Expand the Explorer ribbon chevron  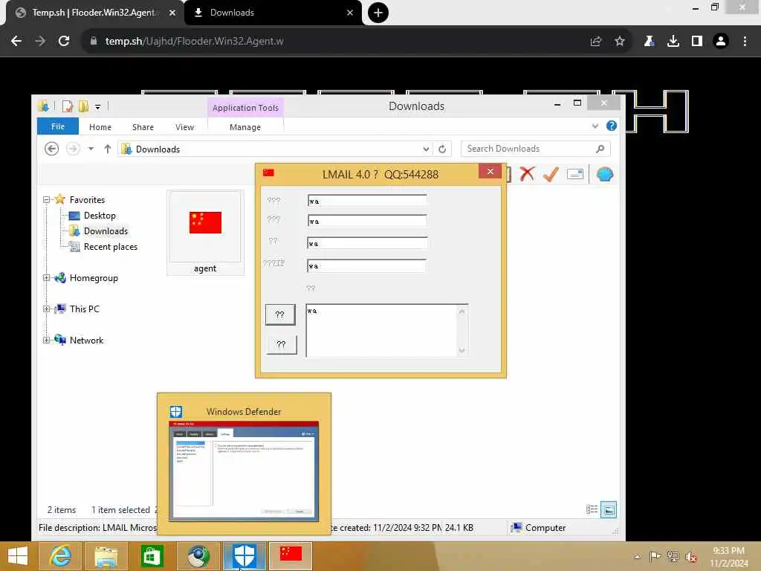click(595, 126)
